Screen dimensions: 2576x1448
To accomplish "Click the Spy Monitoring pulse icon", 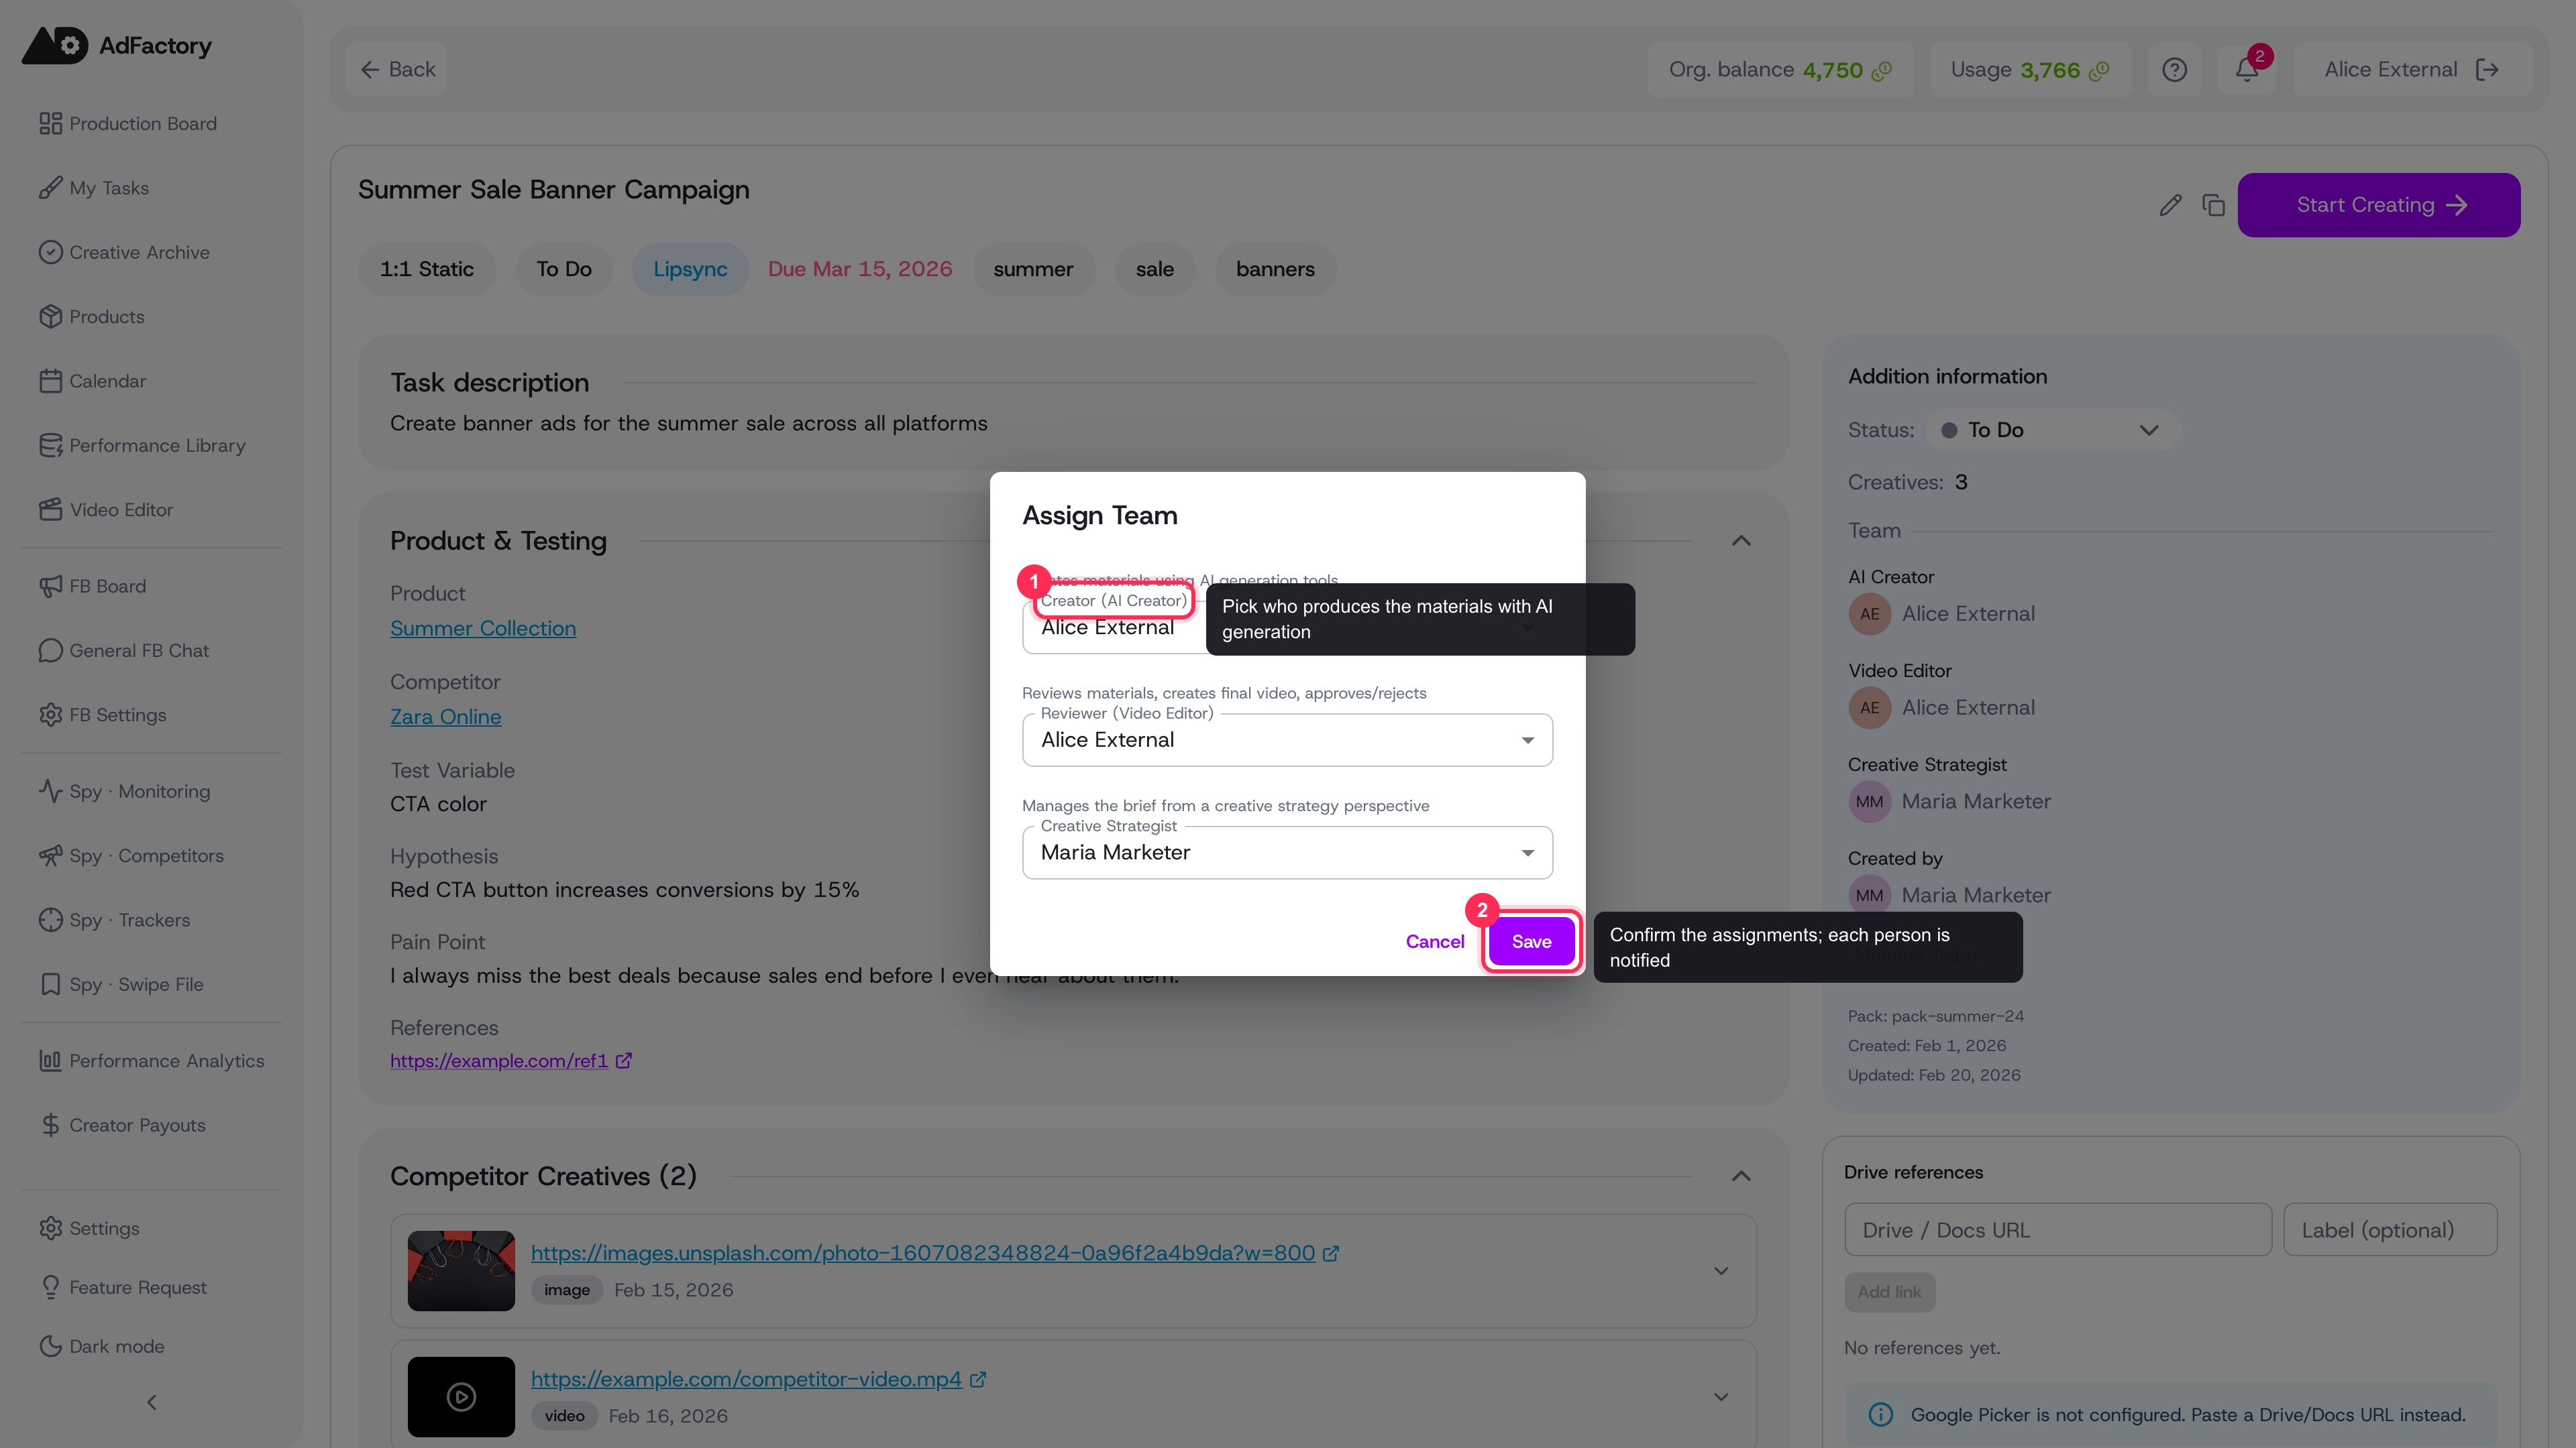I will pyautogui.click(x=50, y=792).
